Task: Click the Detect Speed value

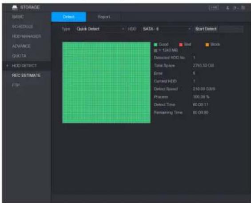Action: pos(204,89)
